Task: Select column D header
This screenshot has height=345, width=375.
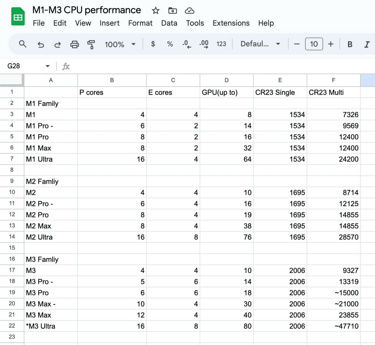Action: (x=227, y=80)
